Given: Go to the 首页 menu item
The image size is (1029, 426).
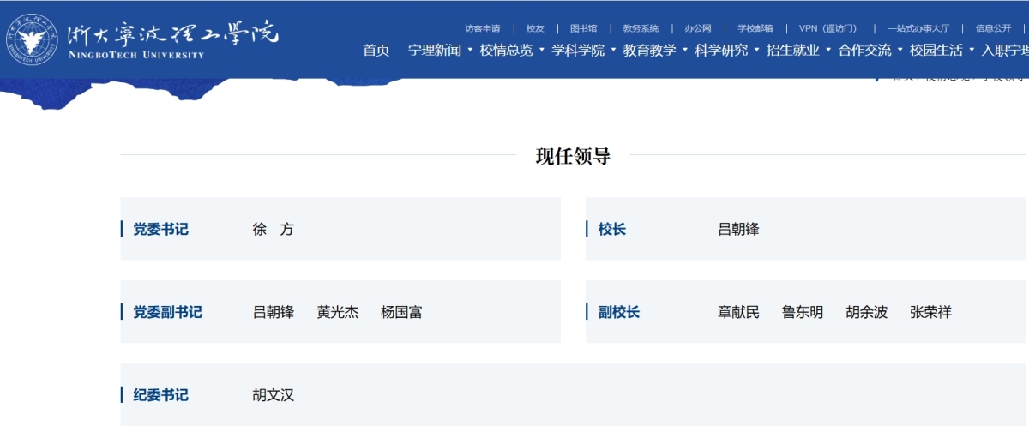Looking at the screenshot, I should pos(376,50).
